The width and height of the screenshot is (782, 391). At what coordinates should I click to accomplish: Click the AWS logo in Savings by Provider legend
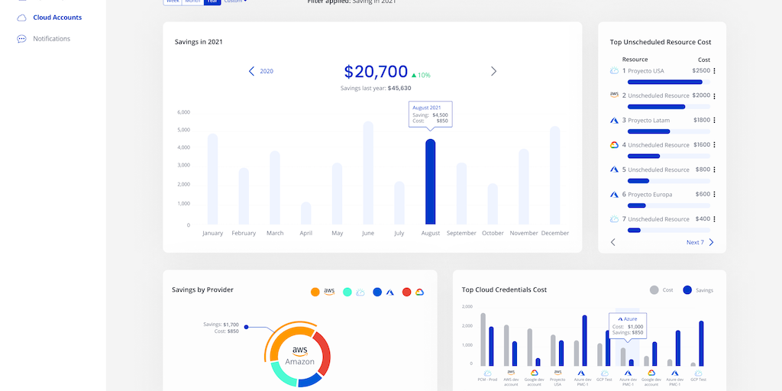(x=329, y=292)
